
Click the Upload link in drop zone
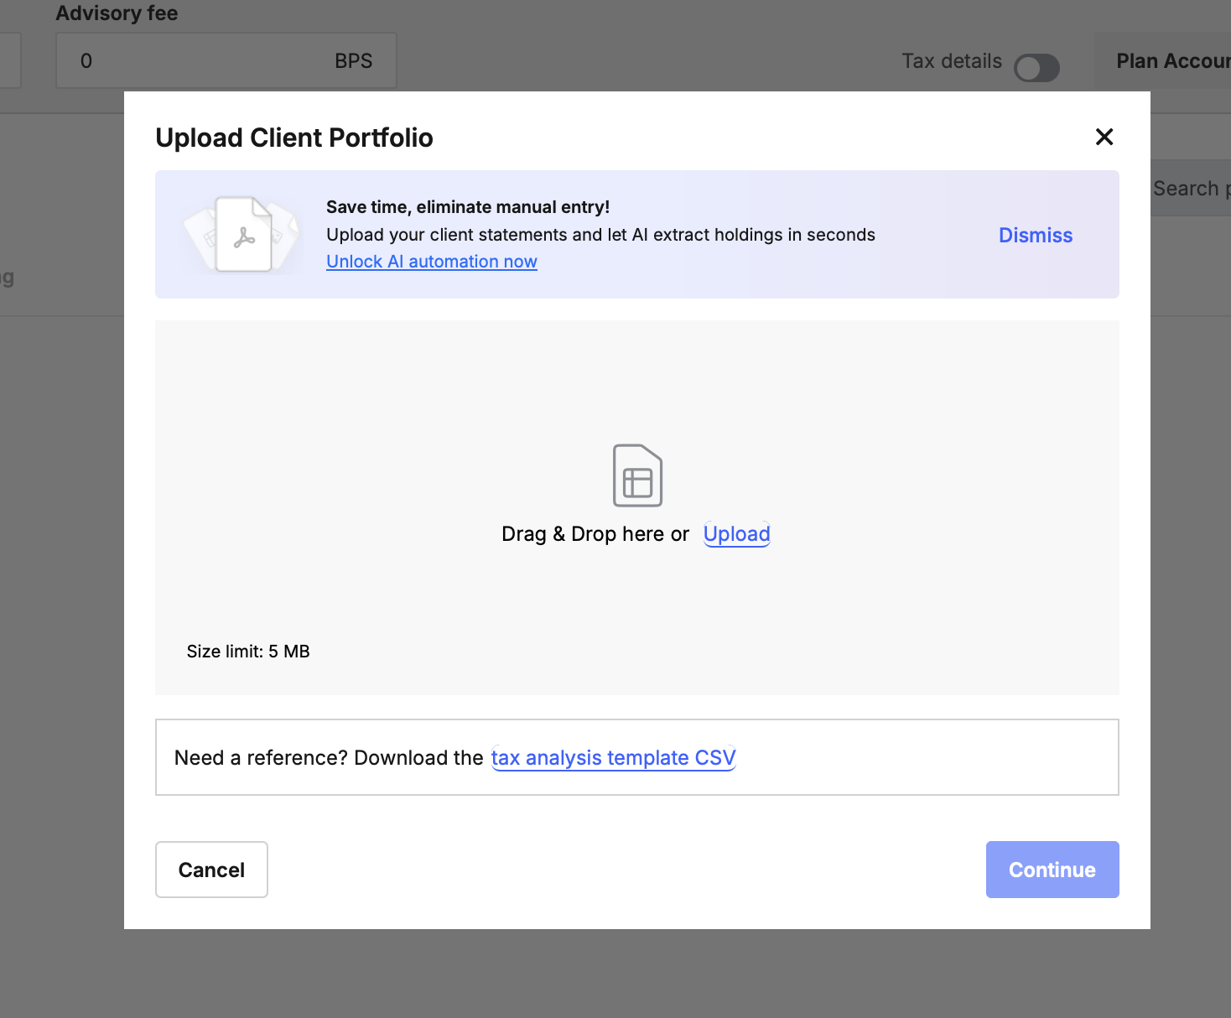(737, 534)
